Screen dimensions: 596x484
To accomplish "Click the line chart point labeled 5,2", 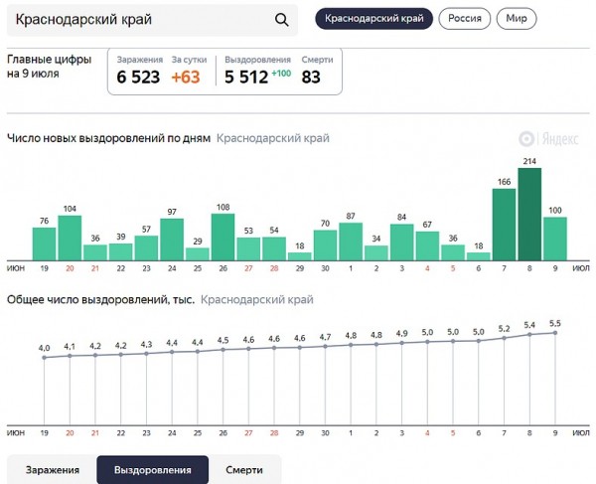I will [504, 338].
